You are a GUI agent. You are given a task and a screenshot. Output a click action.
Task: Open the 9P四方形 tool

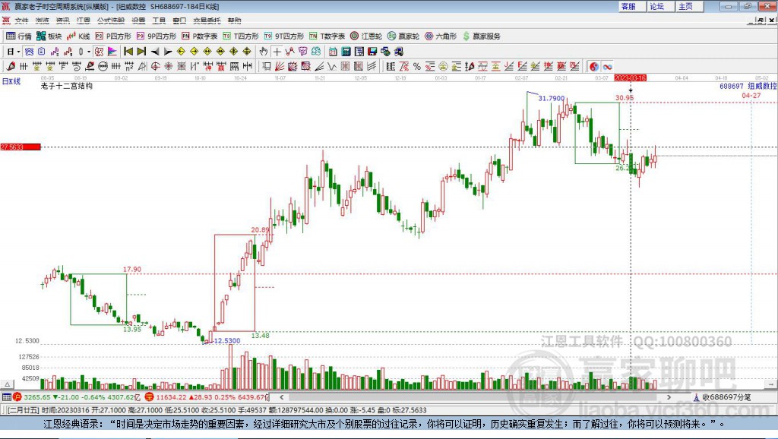click(157, 36)
